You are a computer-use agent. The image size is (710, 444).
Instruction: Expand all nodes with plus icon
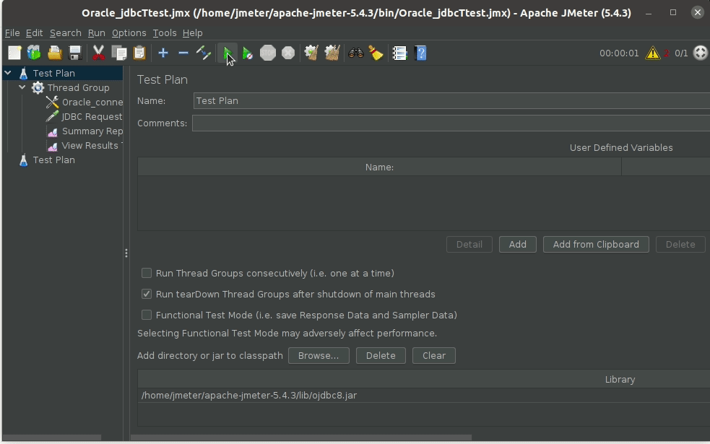(x=163, y=53)
